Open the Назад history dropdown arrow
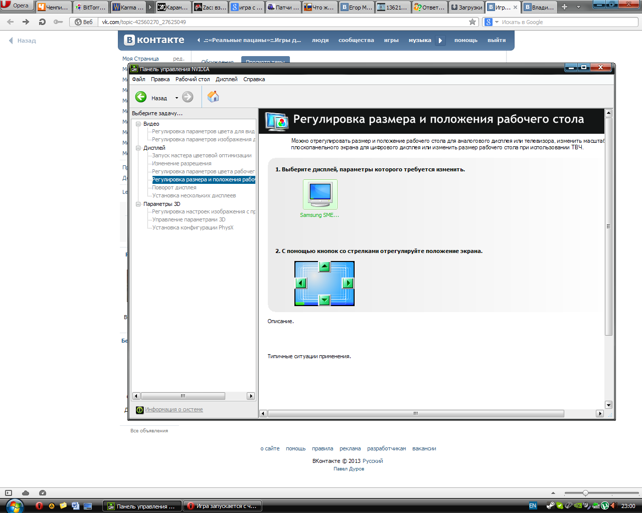The height and width of the screenshot is (513, 642). click(x=177, y=98)
